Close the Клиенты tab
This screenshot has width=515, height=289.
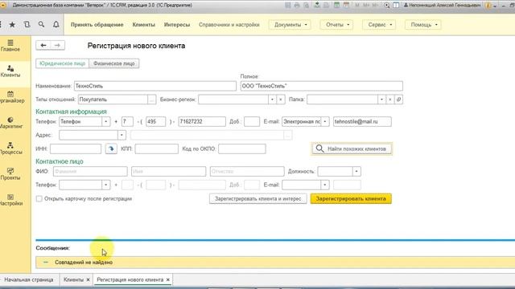88,280
